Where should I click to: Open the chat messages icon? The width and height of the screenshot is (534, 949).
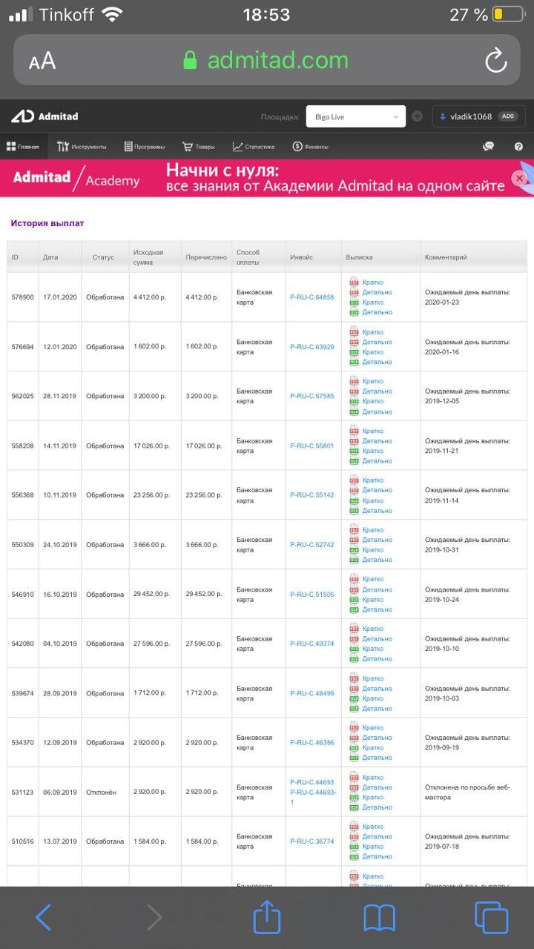[x=488, y=147]
